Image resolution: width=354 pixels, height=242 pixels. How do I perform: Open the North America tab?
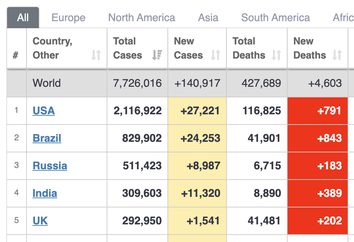point(141,18)
